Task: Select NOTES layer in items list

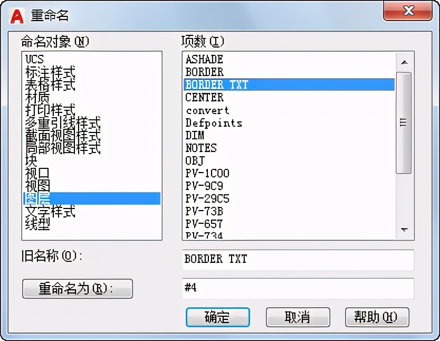Action: (289, 148)
